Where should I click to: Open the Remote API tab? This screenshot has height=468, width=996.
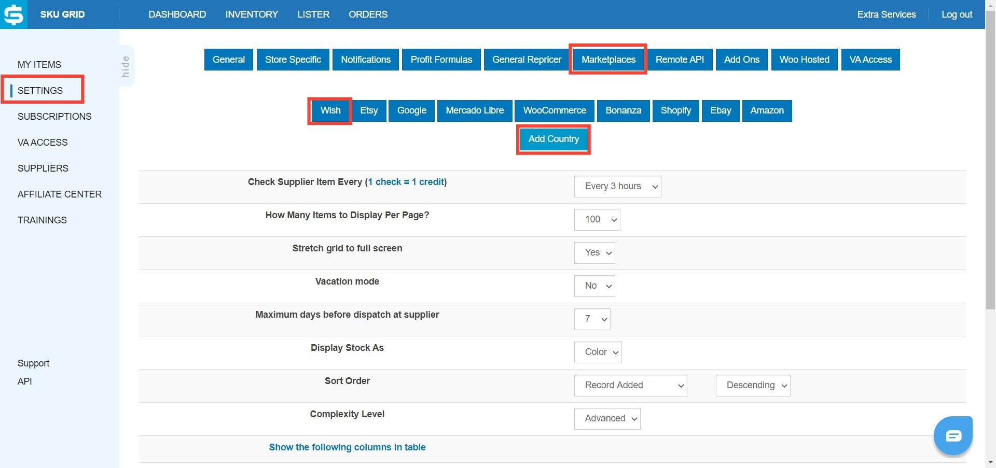coord(680,60)
